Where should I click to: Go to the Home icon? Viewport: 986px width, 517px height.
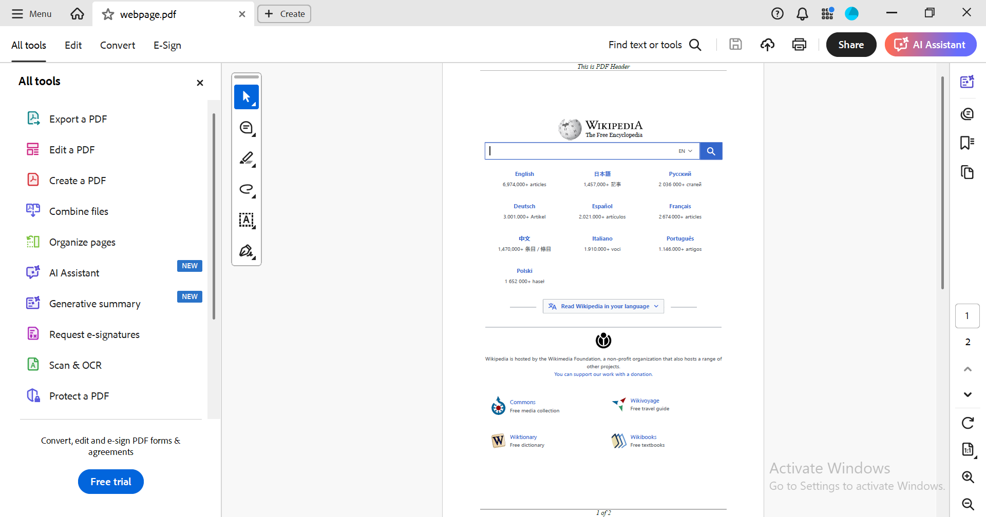point(77,14)
